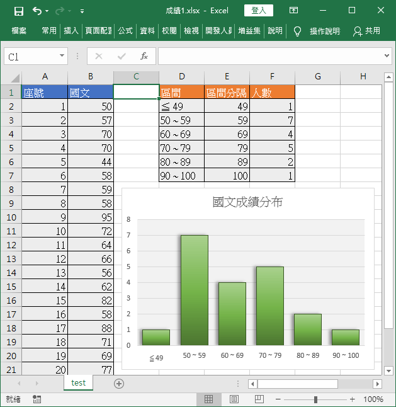Image resolution: width=396 pixels, height=407 pixels.
Task: Click the next sheet navigation arrow
Action: 37,384
